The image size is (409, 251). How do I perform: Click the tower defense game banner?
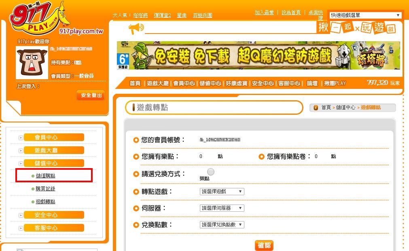click(x=258, y=55)
